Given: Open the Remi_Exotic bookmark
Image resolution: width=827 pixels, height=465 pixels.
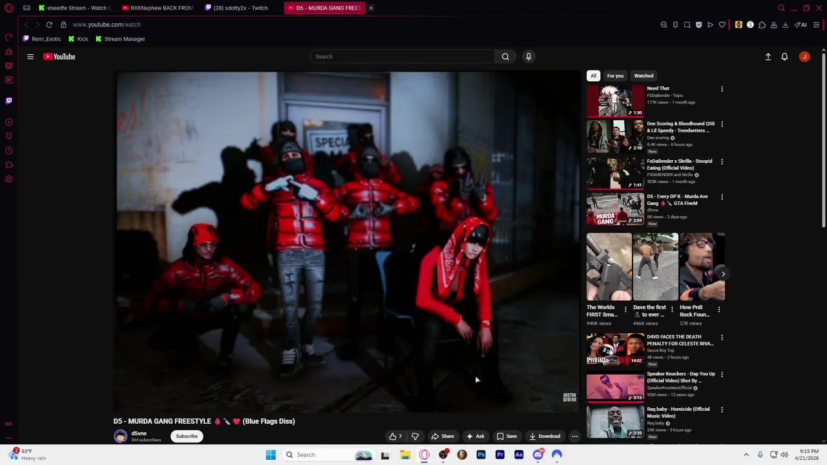Looking at the screenshot, I should tap(42, 39).
